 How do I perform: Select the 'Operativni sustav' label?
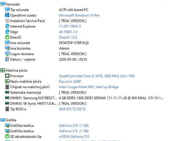tap(23, 15)
